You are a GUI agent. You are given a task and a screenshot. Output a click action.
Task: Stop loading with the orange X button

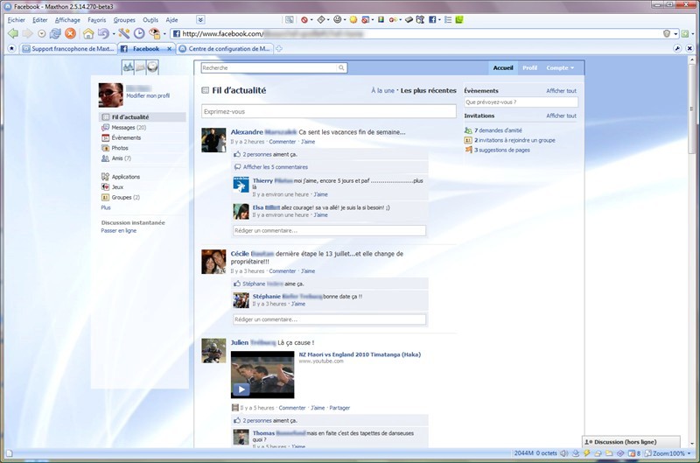click(70, 33)
